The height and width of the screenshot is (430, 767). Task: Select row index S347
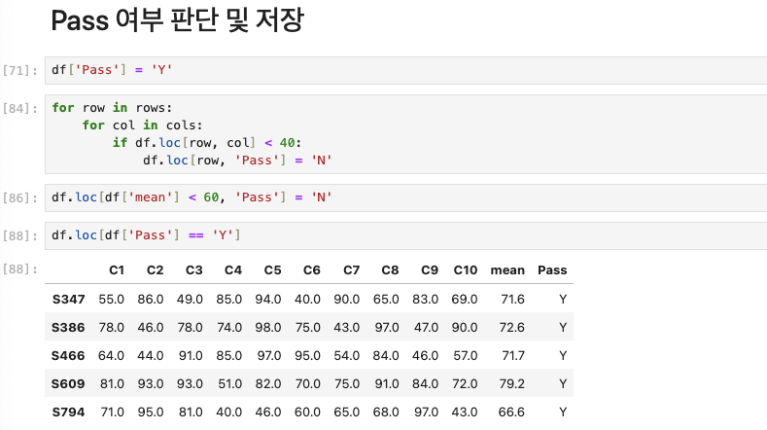pyautogui.click(x=68, y=300)
